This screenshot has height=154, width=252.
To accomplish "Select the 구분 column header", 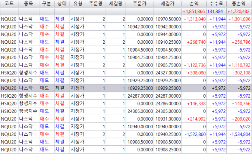I will point(47,3).
